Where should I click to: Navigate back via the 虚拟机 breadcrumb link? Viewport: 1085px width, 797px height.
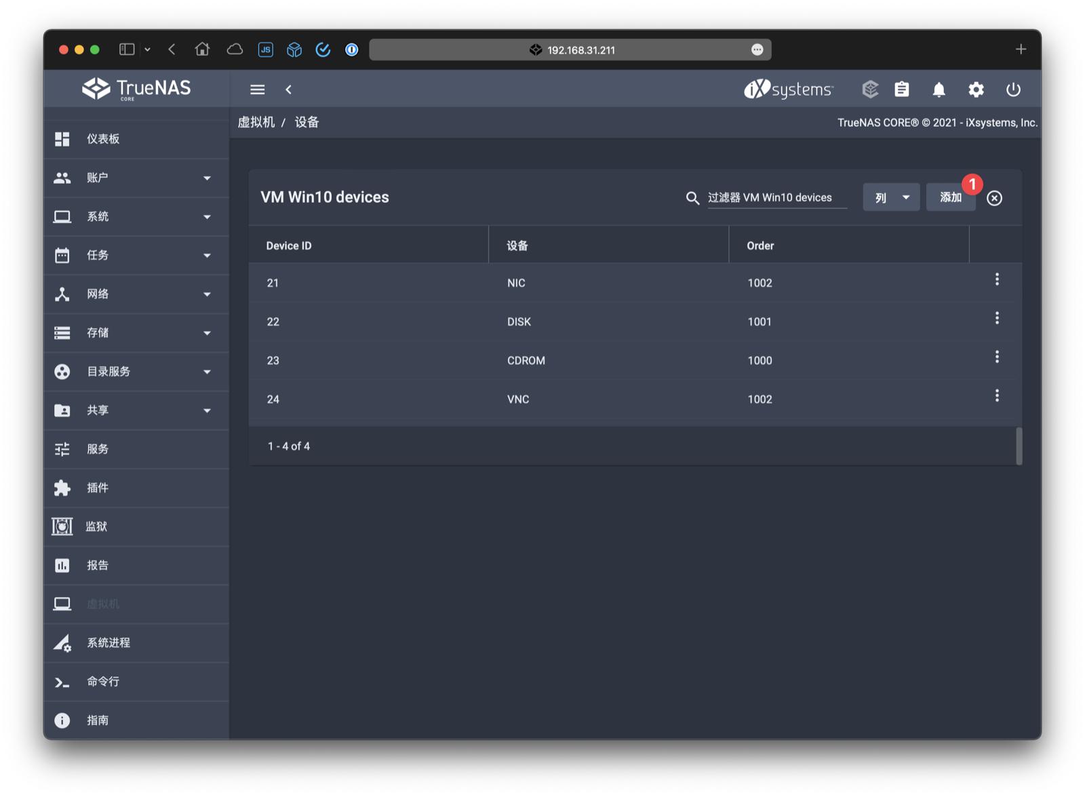pos(256,122)
